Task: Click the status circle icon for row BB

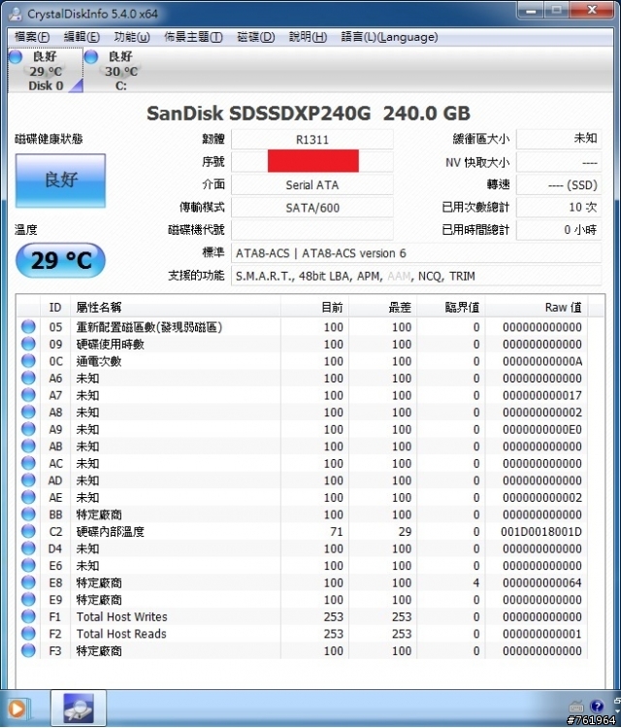Action: click(28, 513)
